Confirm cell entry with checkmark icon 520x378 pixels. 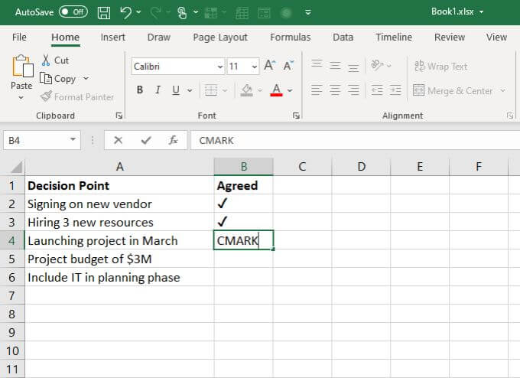146,140
